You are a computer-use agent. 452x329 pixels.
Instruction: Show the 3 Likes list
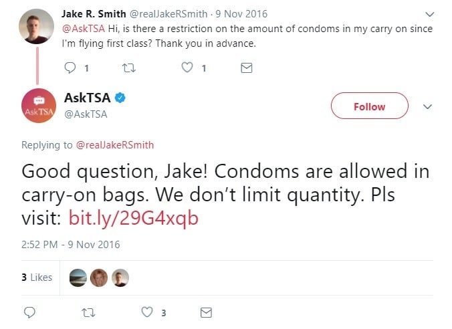37,278
